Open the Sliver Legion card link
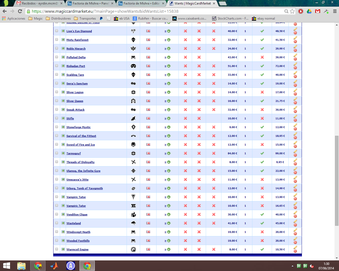 pos(75,92)
